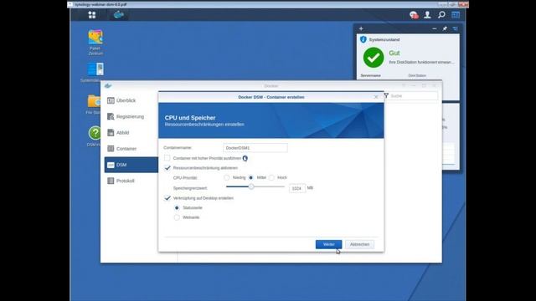536x301 pixels.
Task: Click the widget panel layout icon
Action: (455, 28)
